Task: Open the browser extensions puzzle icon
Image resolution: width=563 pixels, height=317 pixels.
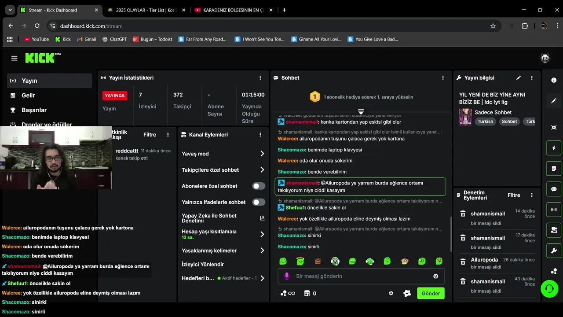Action: (525, 26)
